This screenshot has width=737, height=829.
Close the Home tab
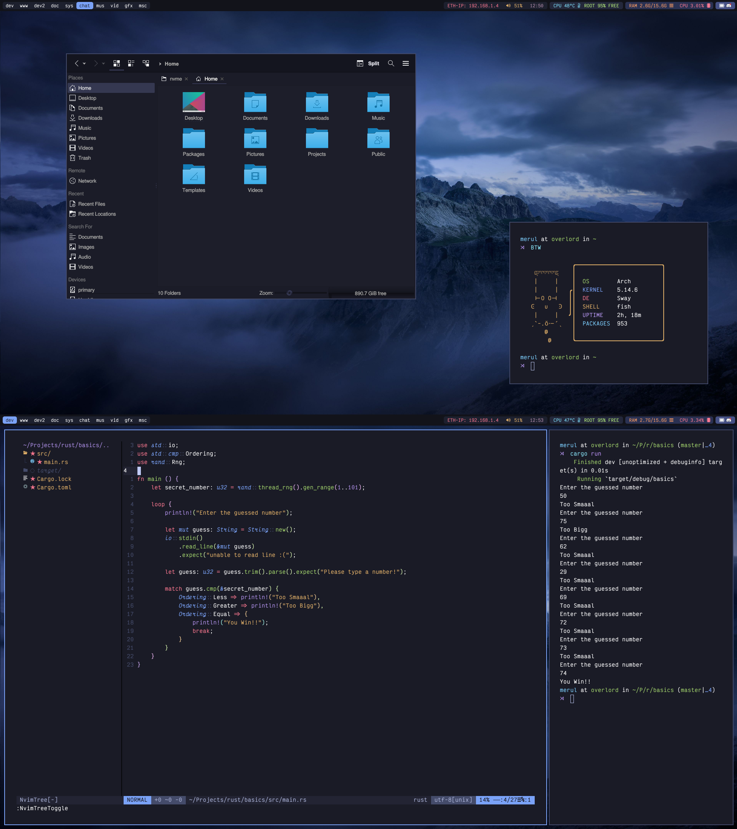tap(222, 79)
